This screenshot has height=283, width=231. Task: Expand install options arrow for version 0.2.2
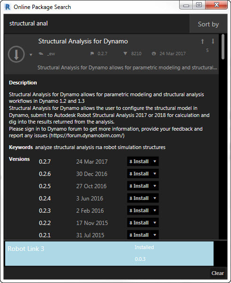pyautogui.click(x=155, y=223)
